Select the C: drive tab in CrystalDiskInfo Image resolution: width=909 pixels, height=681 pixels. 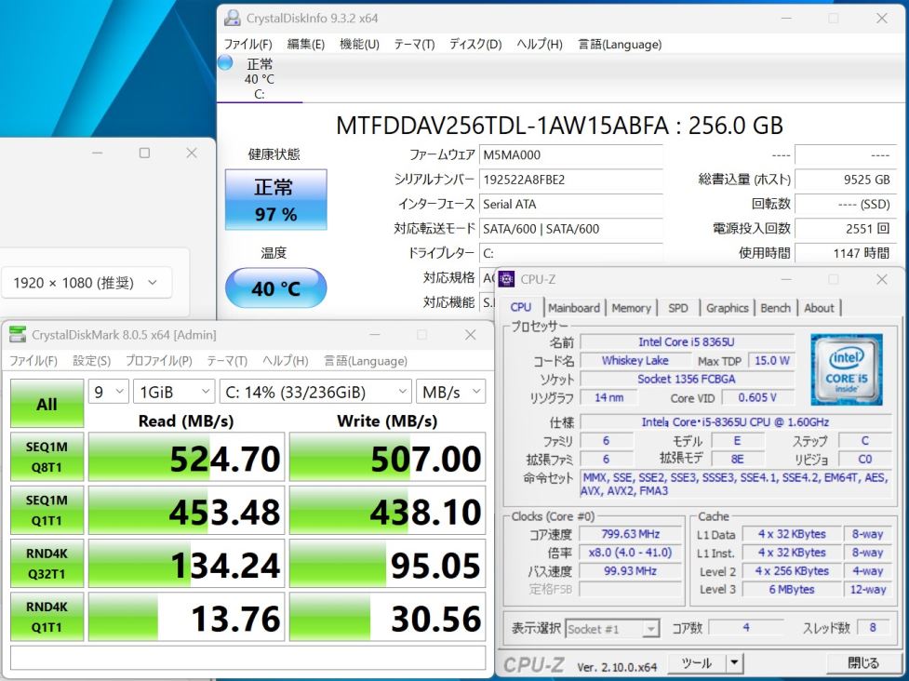(x=260, y=78)
